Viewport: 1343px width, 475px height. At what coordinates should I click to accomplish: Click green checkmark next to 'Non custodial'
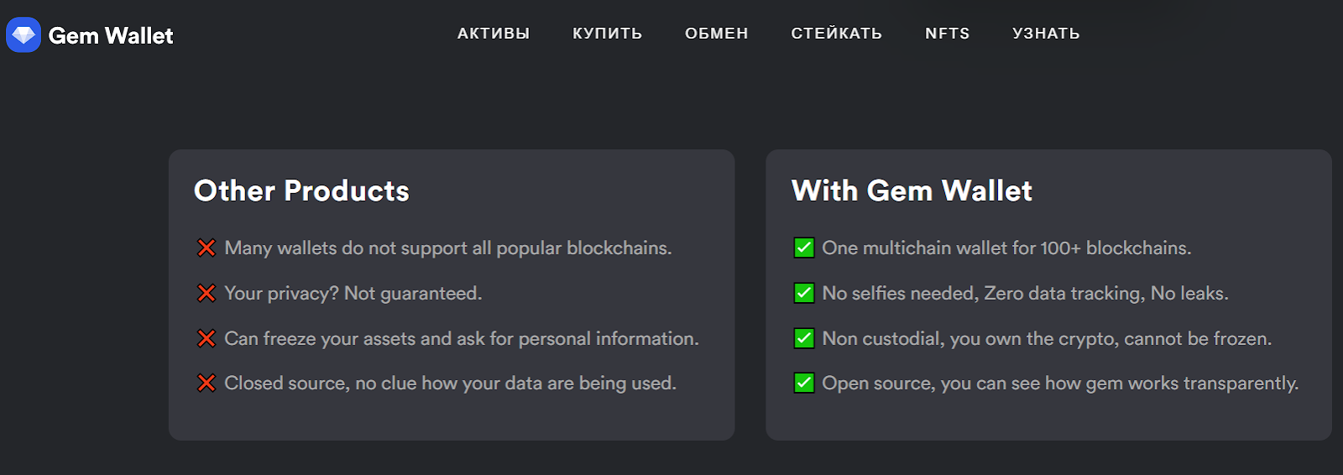(804, 338)
